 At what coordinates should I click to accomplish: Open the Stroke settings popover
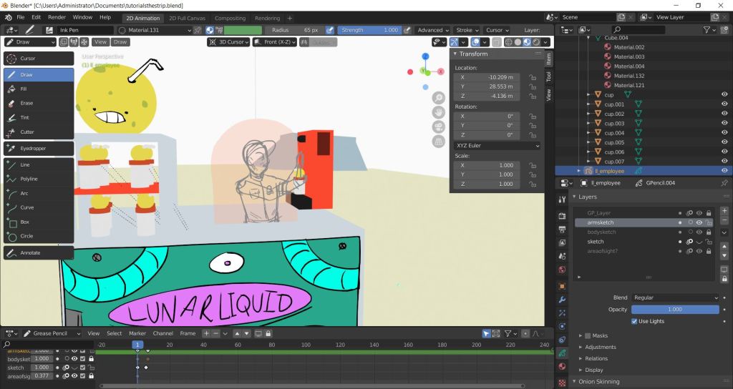click(467, 30)
